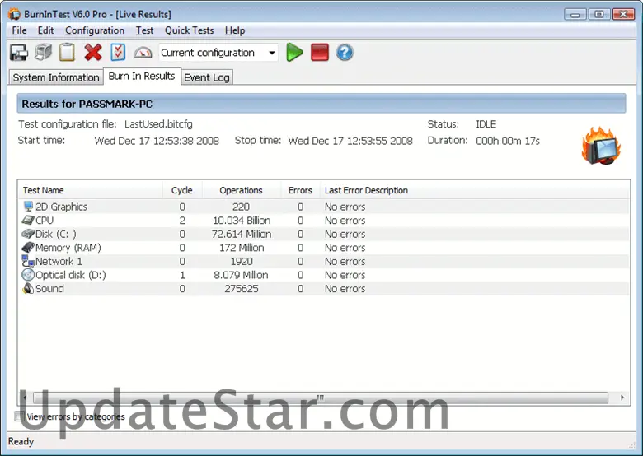Click the print results toolbar icon
Viewport: 643px width, 456px height.
tap(43, 53)
